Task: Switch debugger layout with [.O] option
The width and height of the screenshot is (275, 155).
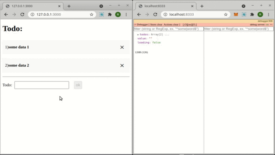Action: pos(185,24)
